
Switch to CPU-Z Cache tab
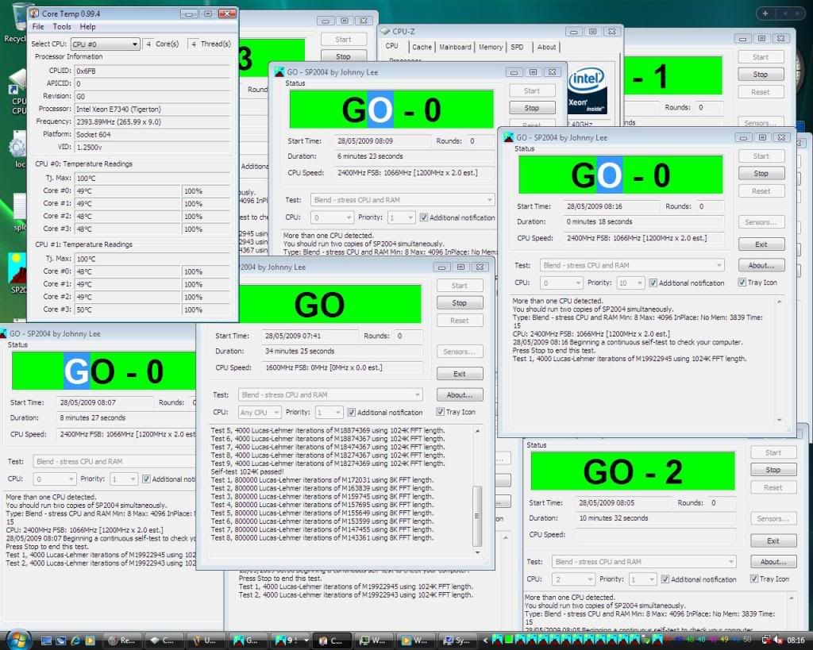(x=422, y=47)
